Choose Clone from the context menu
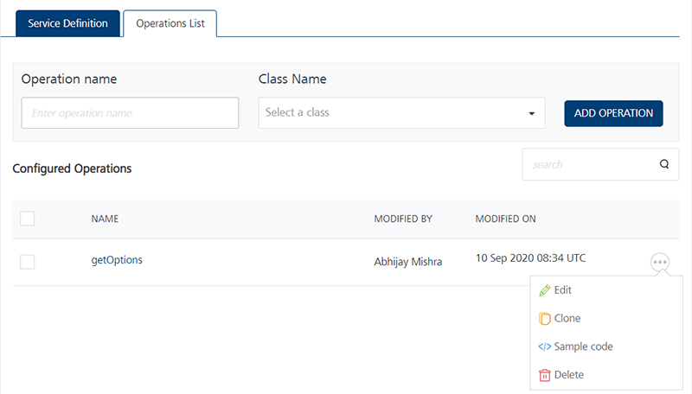 tap(567, 319)
